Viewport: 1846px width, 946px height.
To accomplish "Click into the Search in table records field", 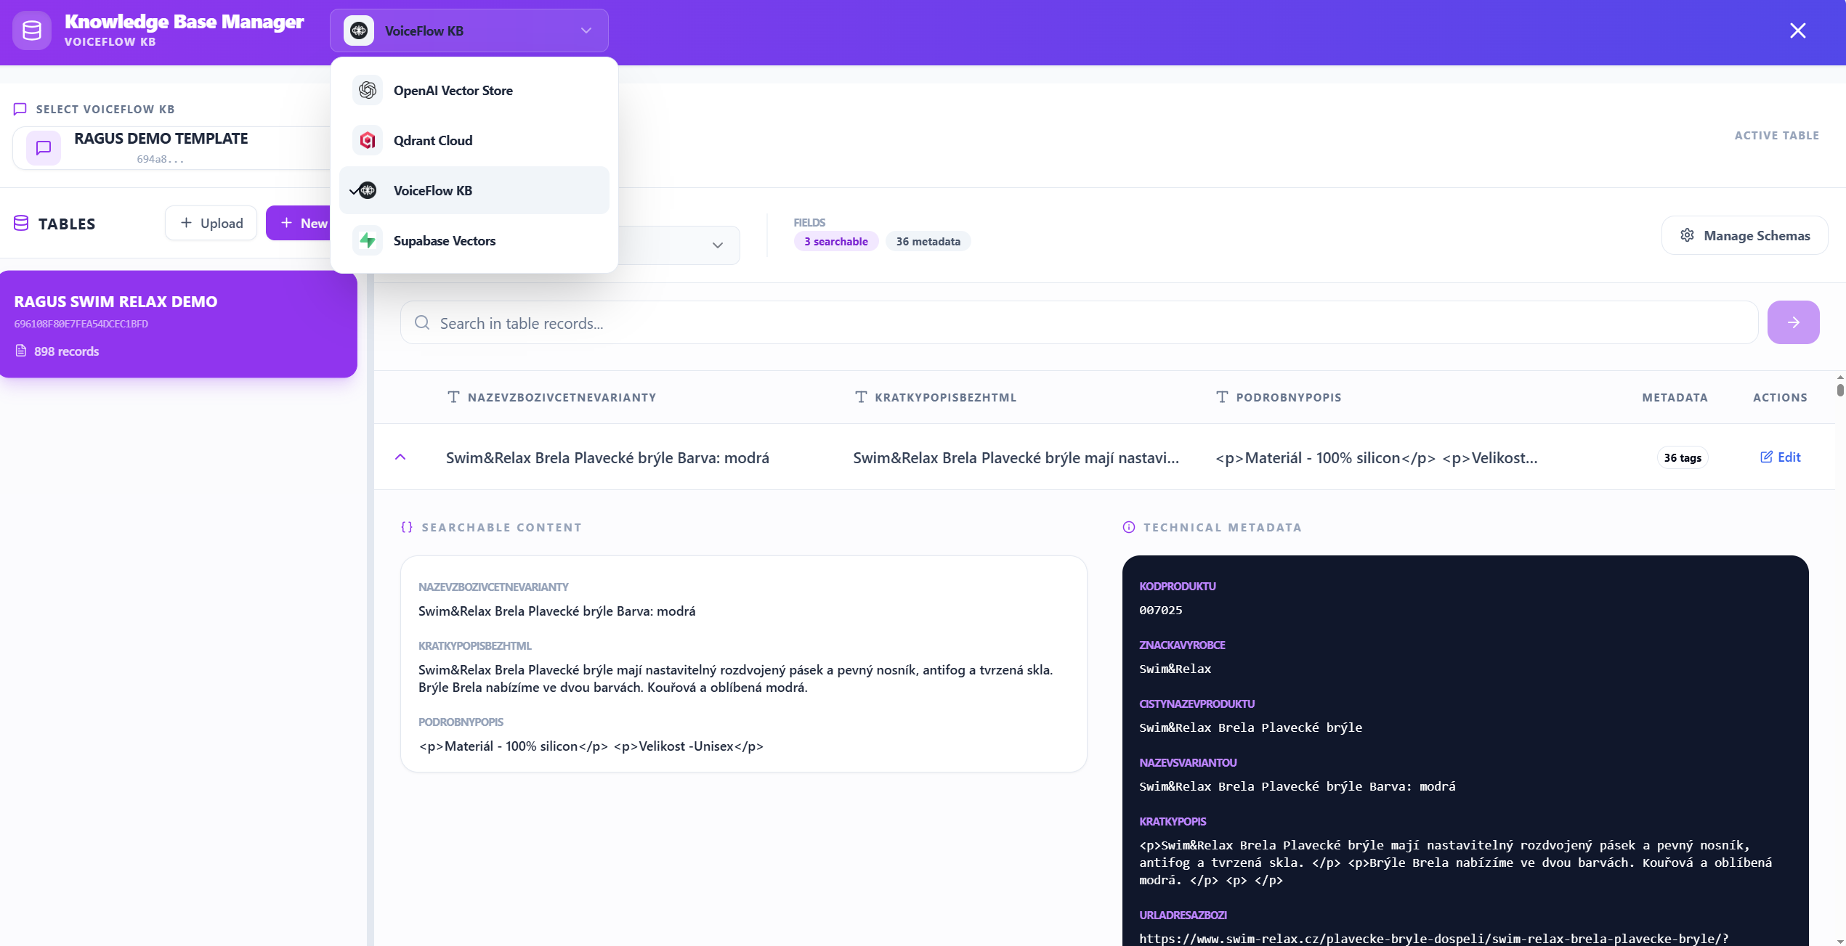I will [1079, 323].
